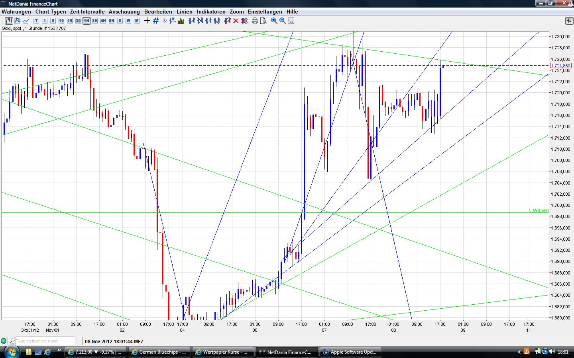
Task: Open the price alert info icon
Action: point(163,21)
